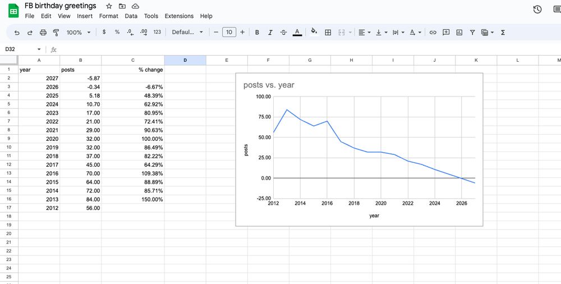Viewport: 561px width, 284px height.
Task: Check cloud document status icon
Action: pyautogui.click(x=135, y=6)
